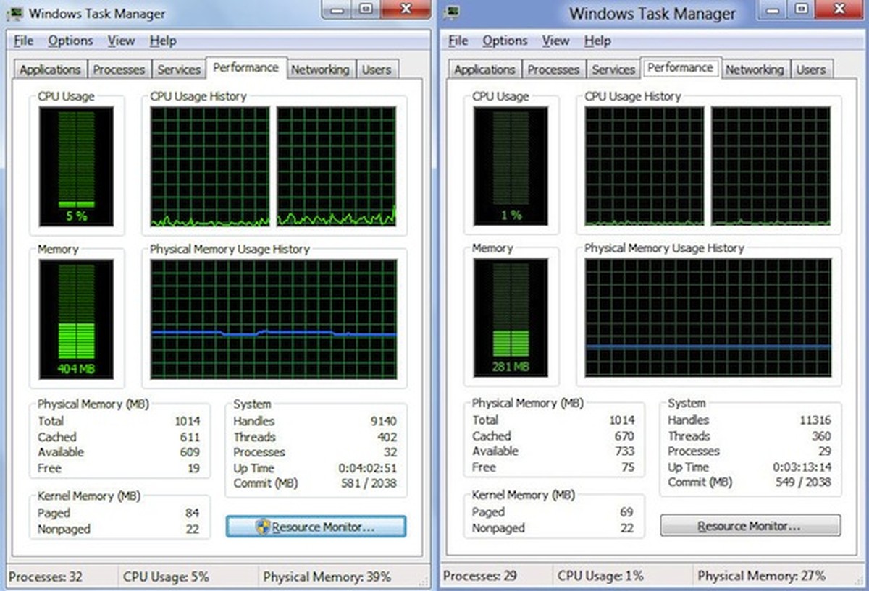Screen dimensions: 869x591
Task: Click the 404 MB memory gauge
Action: (x=76, y=319)
